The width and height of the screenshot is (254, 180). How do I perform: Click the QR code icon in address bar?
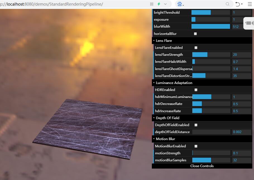pyautogui.click(x=152, y=4)
